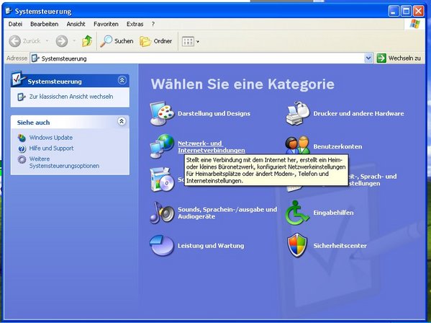The image size is (431, 323).
Task: Click the Darstellung und Designs text link
Action: point(214,113)
